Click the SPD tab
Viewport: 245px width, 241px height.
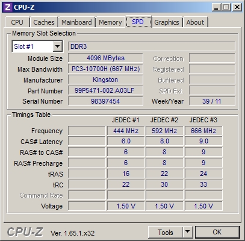[138, 22]
